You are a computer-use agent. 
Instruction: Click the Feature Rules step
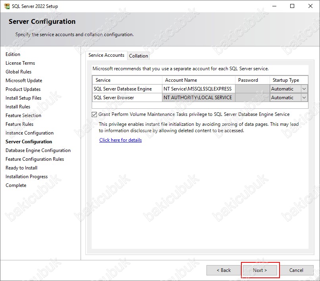click(19, 124)
